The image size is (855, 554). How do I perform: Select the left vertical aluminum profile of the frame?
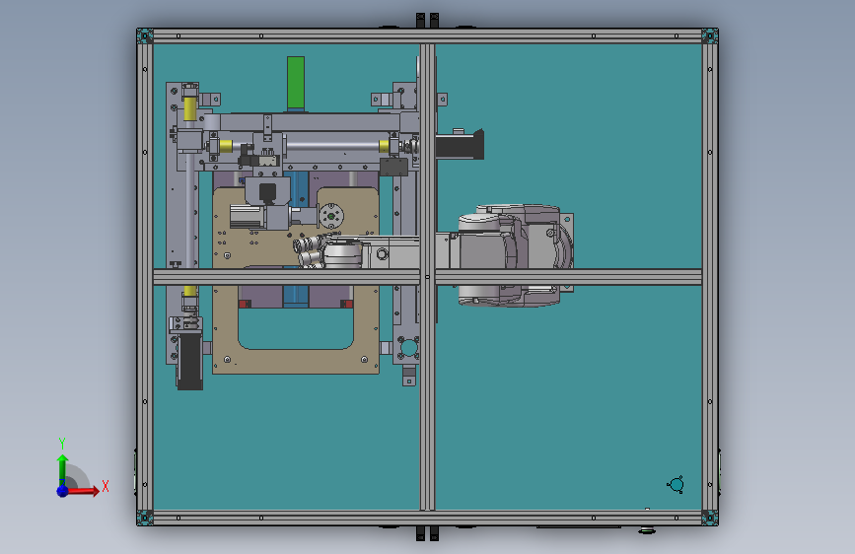[145, 277]
